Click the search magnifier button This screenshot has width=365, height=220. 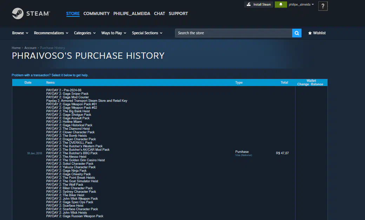tap(297, 33)
